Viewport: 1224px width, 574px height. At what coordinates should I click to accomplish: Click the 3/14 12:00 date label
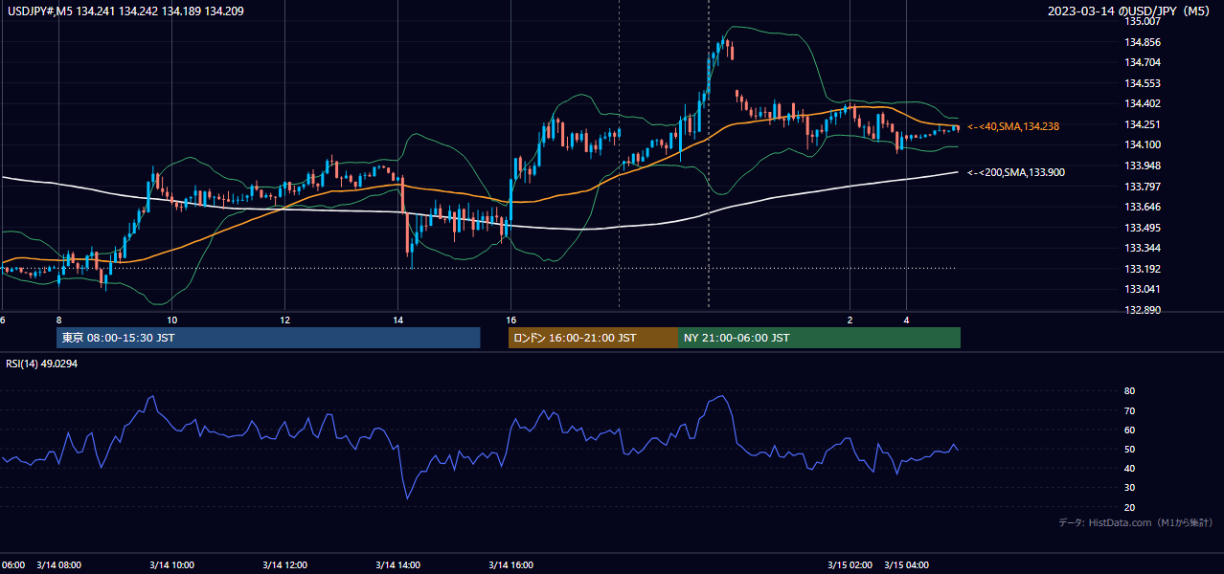(285, 564)
